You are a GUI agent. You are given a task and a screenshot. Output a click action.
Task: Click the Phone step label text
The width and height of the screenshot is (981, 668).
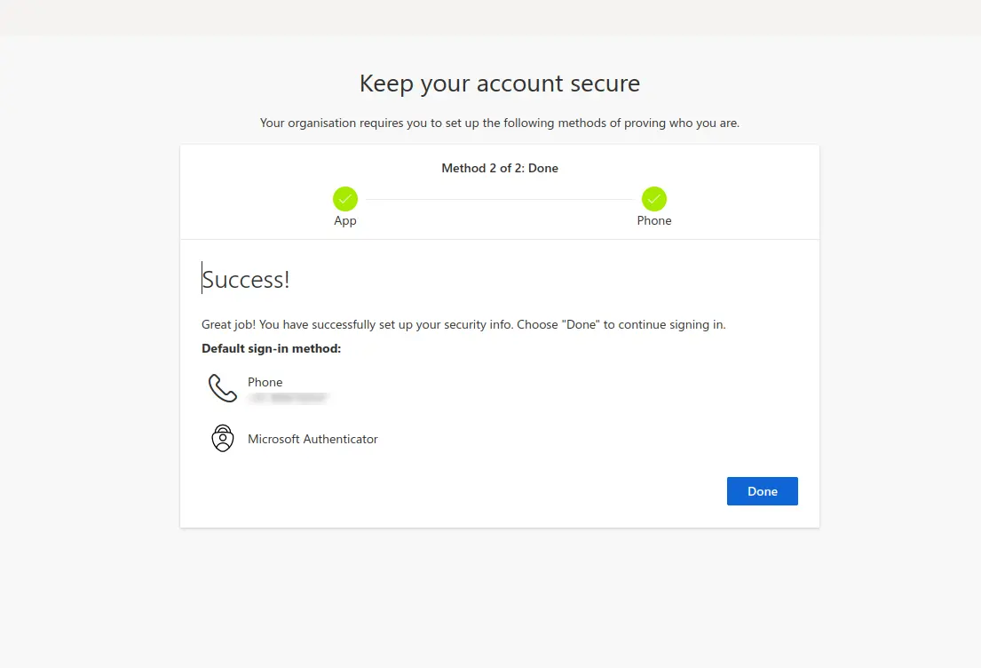click(653, 220)
